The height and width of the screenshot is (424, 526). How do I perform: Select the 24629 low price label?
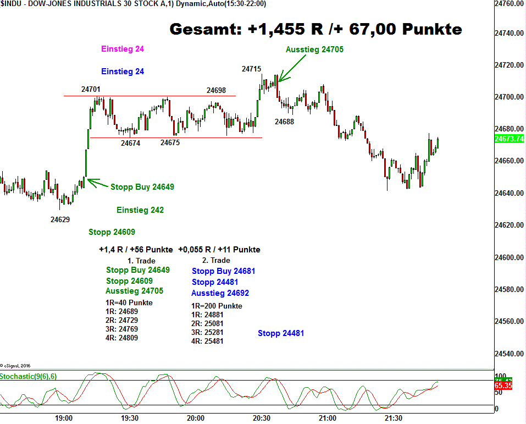click(60, 219)
